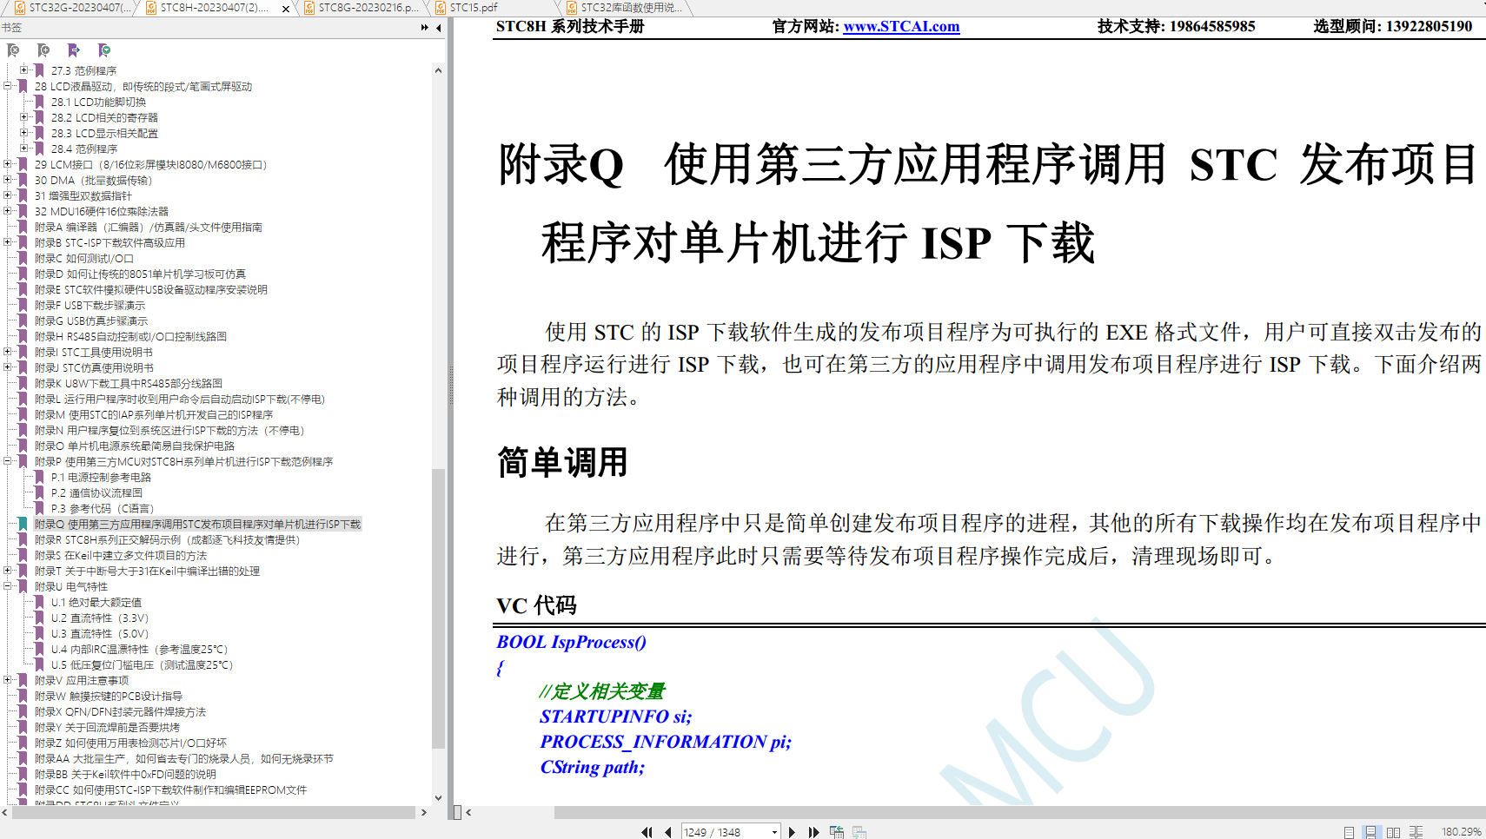Open bookmark 附录W 触摸按键的PCB设计指导
This screenshot has height=839, width=1486.
click(x=109, y=696)
